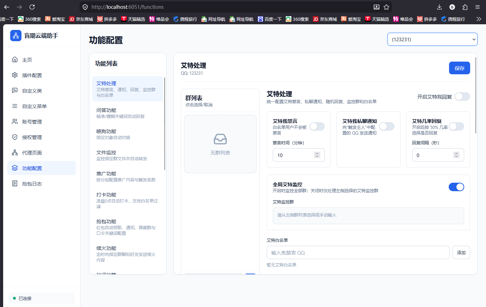The width and height of the screenshot is (486, 307).
Task: Reload the page with refresh icon
Action: (x=32, y=7)
